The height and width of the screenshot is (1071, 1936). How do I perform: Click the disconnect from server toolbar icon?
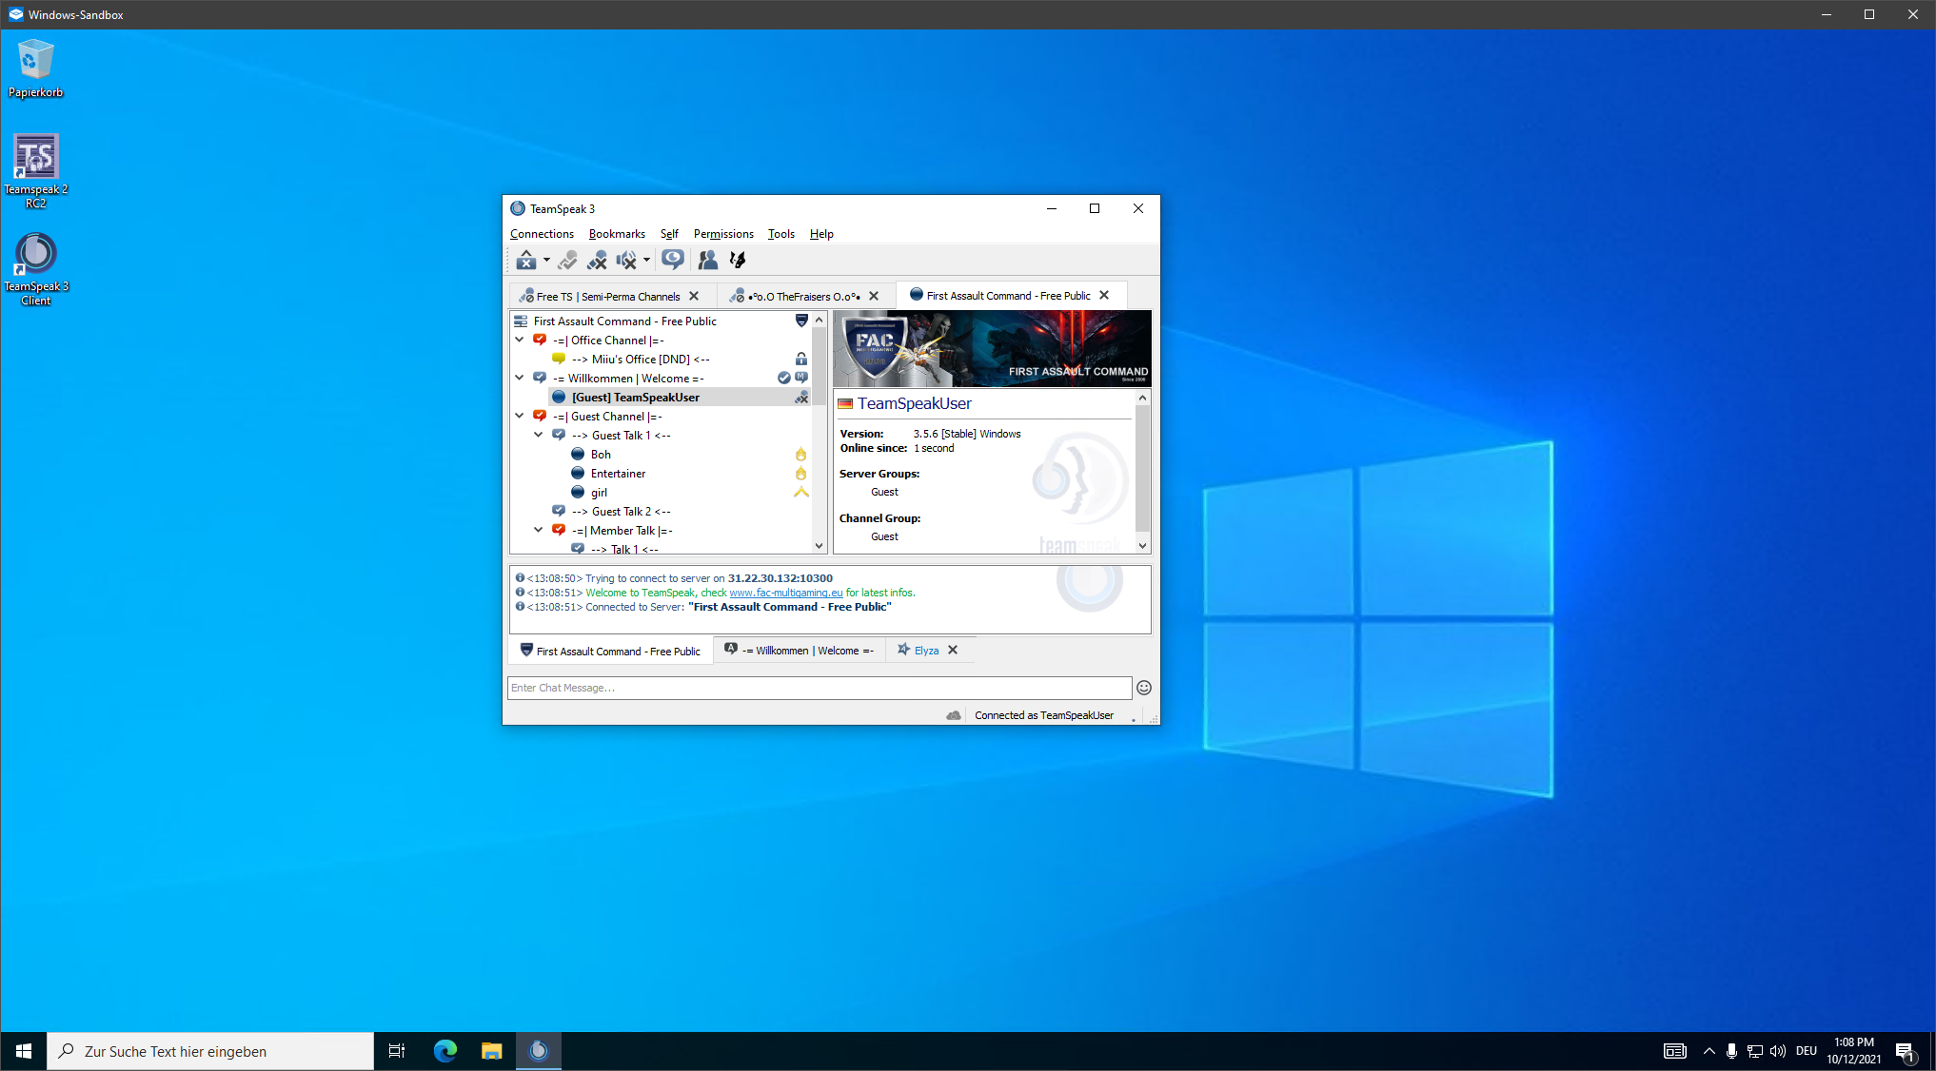point(525,260)
